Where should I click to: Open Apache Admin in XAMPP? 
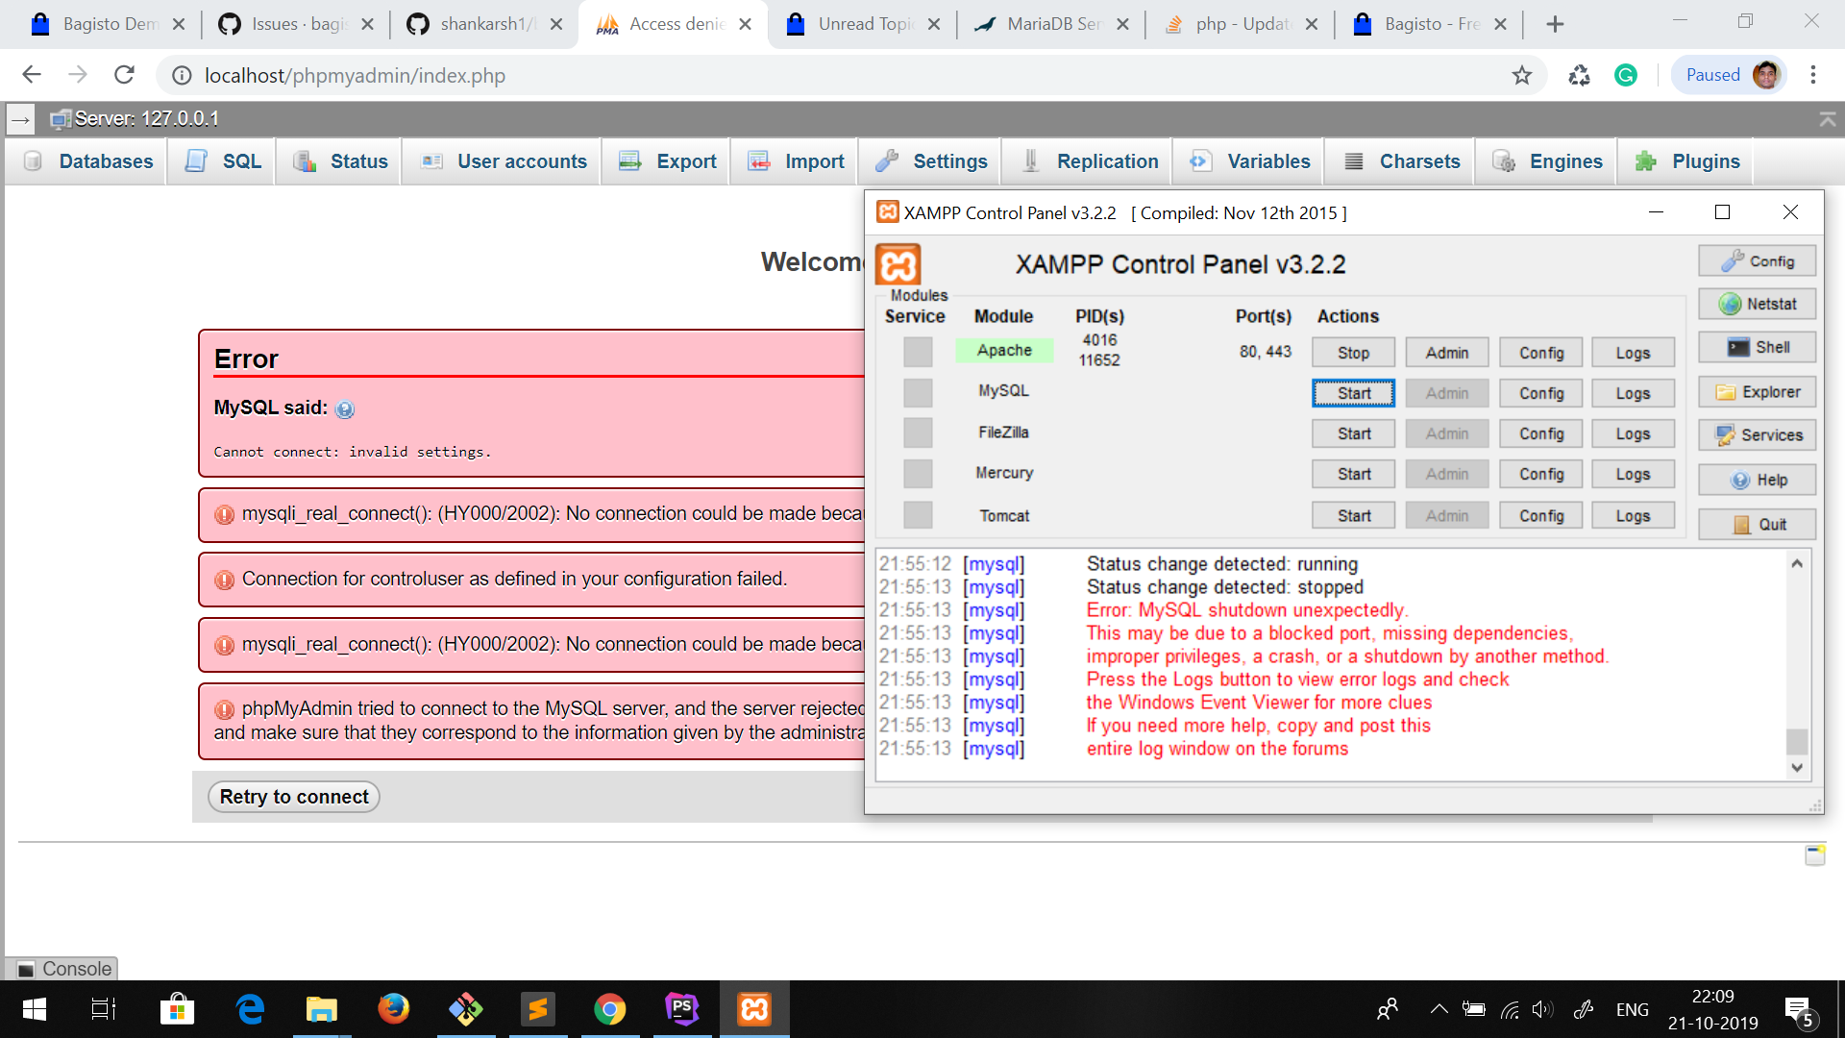(x=1447, y=353)
